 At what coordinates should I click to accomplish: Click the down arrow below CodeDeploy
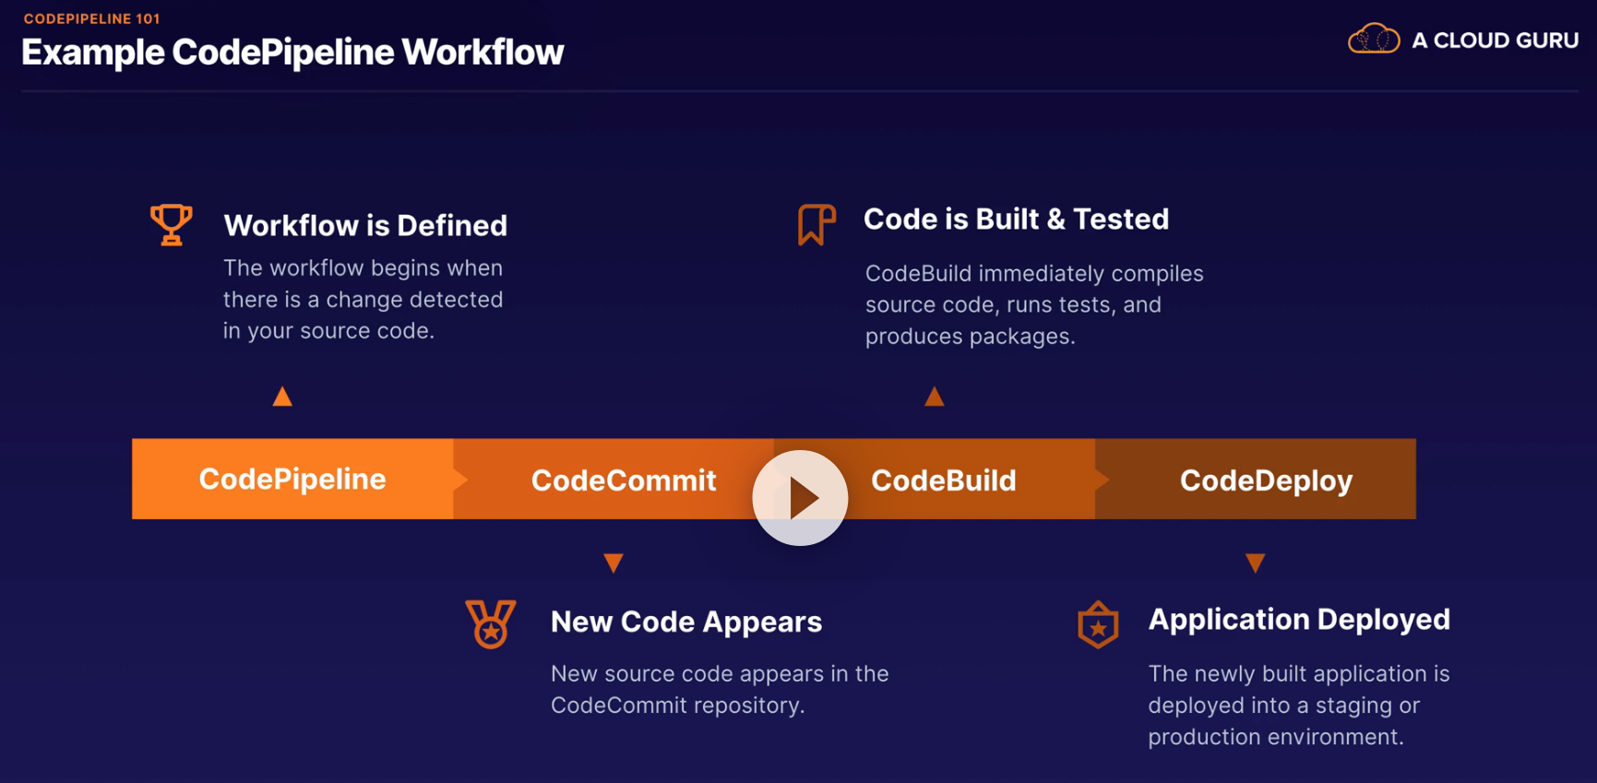click(1256, 563)
